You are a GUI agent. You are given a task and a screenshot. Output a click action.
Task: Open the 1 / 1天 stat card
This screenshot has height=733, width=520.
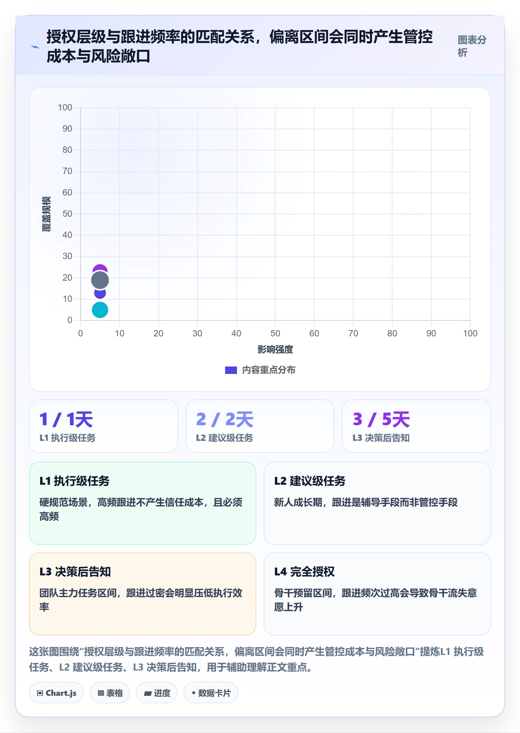tap(104, 426)
